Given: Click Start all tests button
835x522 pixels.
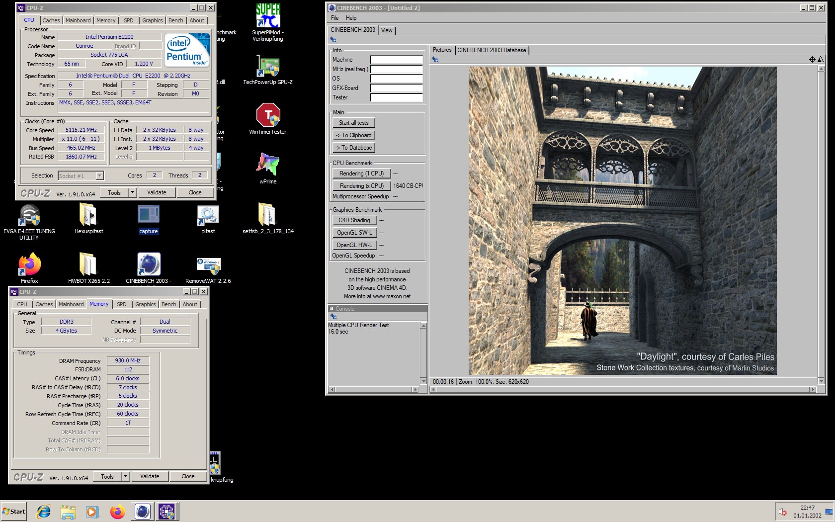Looking at the screenshot, I should [x=354, y=123].
